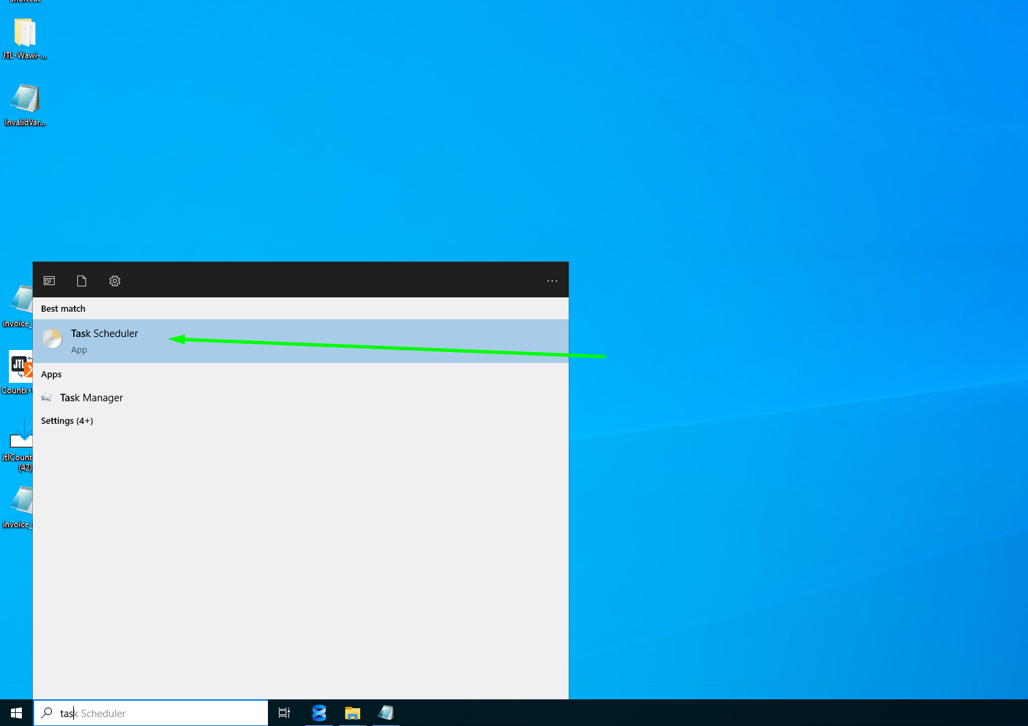Open File Explorer from the taskbar
The image size is (1028, 726).
(353, 713)
